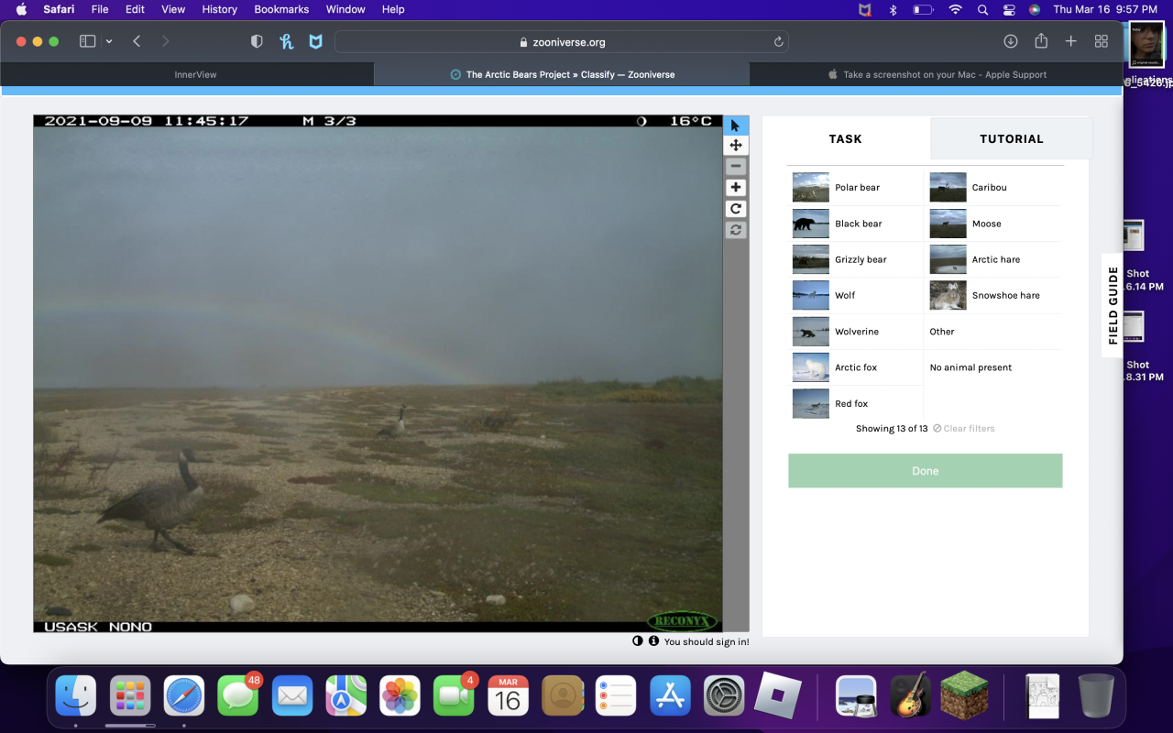This screenshot has width=1173, height=733.
Task: Open the Trash in the Dock
Action: point(1094,696)
